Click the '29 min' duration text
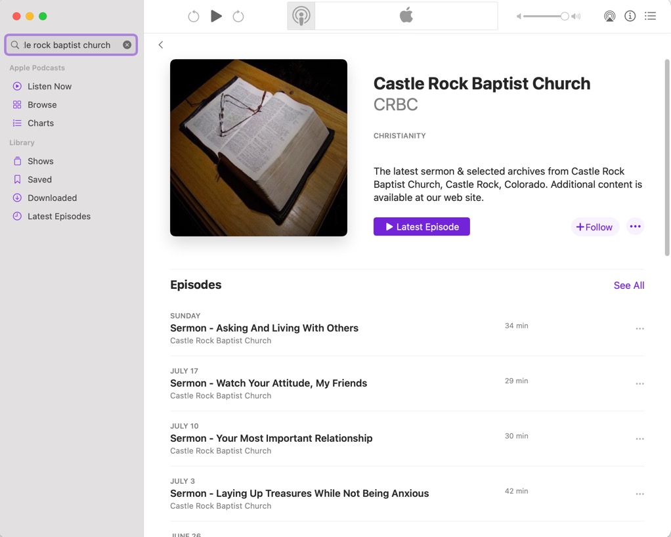671x537 pixels. coord(516,381)
